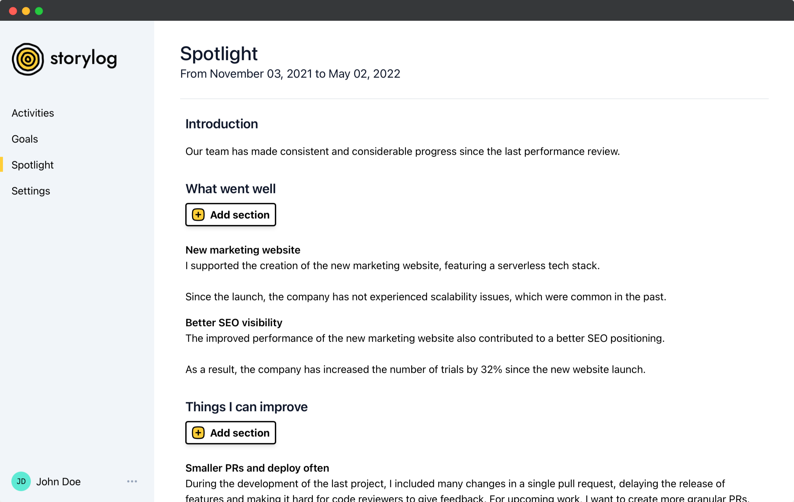Viewport: 794px width, 502px height.
Task: Click the storylog wordmark text
Action: (x=83, y=59)
